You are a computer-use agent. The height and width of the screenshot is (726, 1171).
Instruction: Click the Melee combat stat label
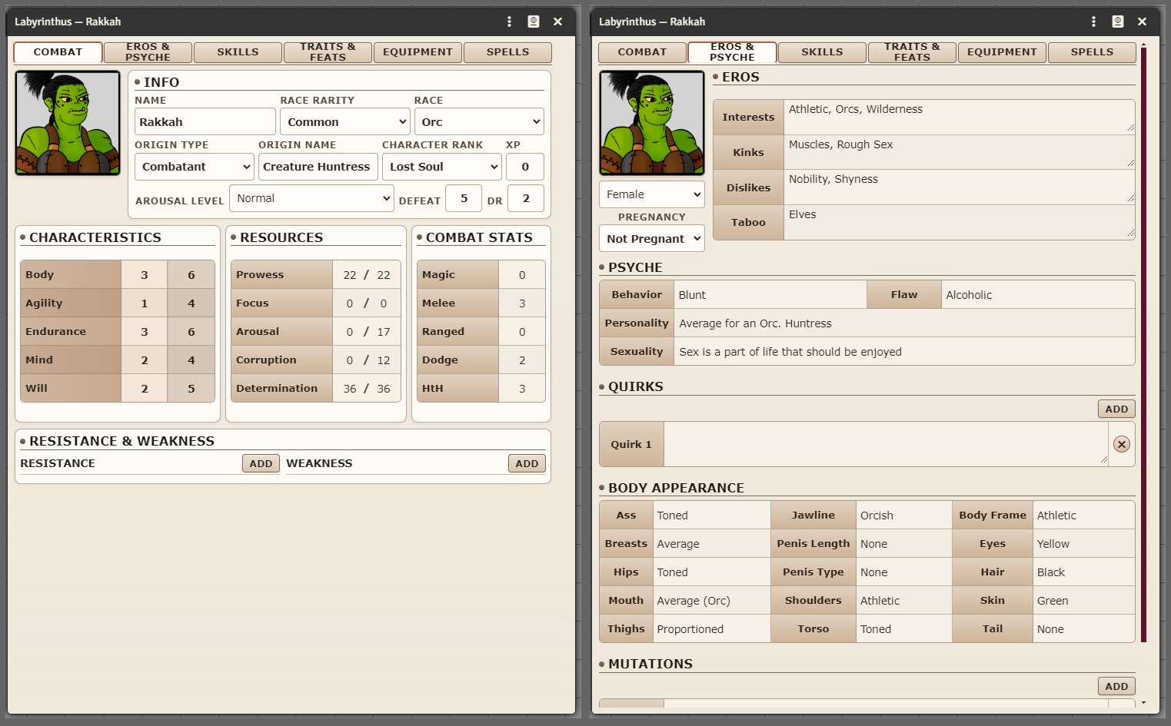457,303
